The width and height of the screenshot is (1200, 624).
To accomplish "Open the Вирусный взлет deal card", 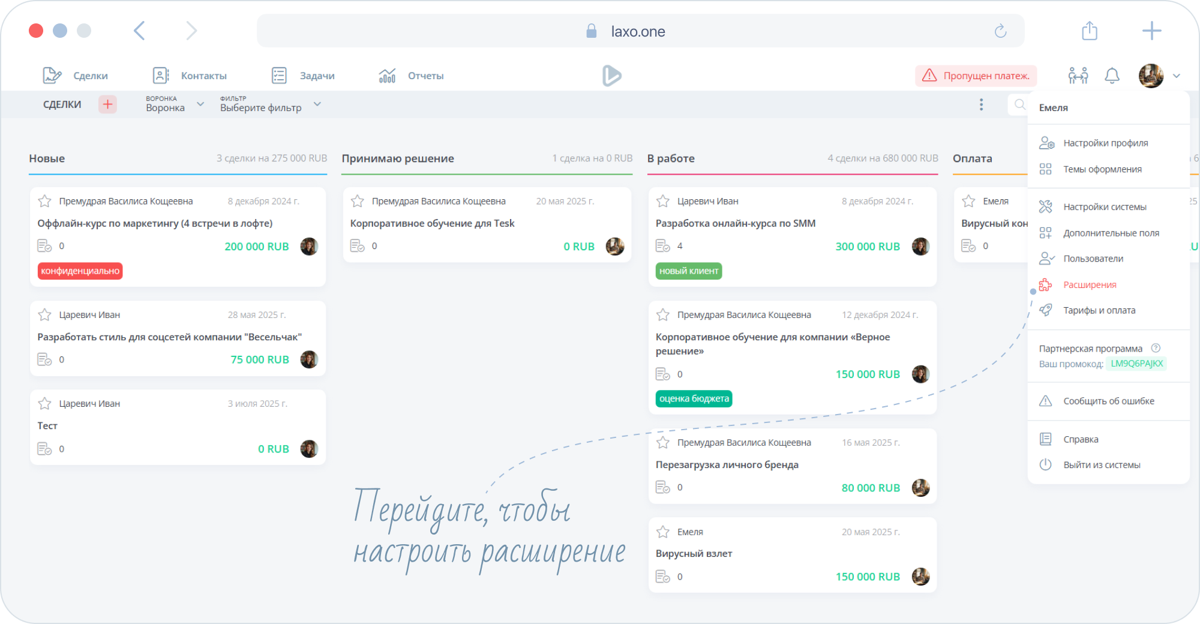I will [694, 554].
